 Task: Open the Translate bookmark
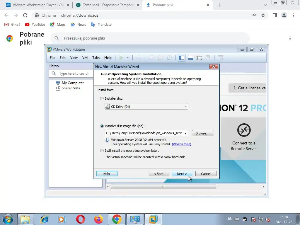pos(101,25)
